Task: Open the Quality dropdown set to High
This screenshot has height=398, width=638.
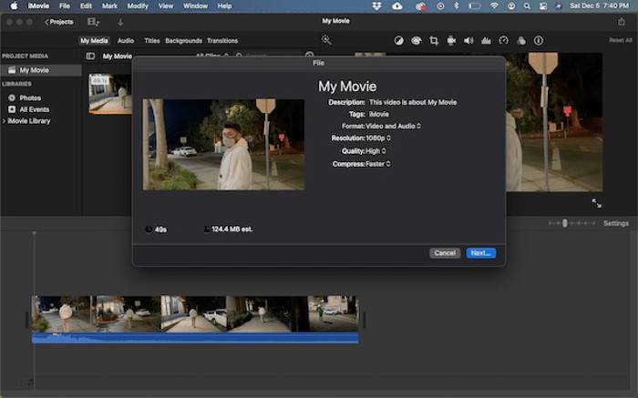Action: tap(377, 151)
